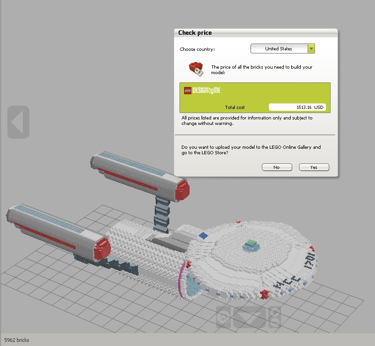Click the LEGO DESIGNbyME logo

tap(202, 90)
